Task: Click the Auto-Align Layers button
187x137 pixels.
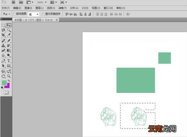Action: pos(128,14)
